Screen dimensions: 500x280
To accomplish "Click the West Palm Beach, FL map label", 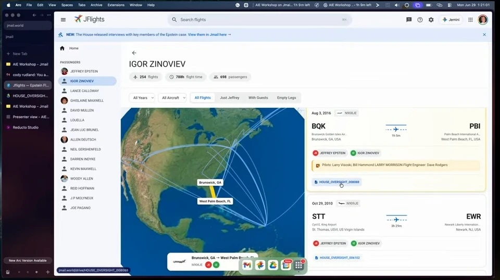I will [215, 201].
